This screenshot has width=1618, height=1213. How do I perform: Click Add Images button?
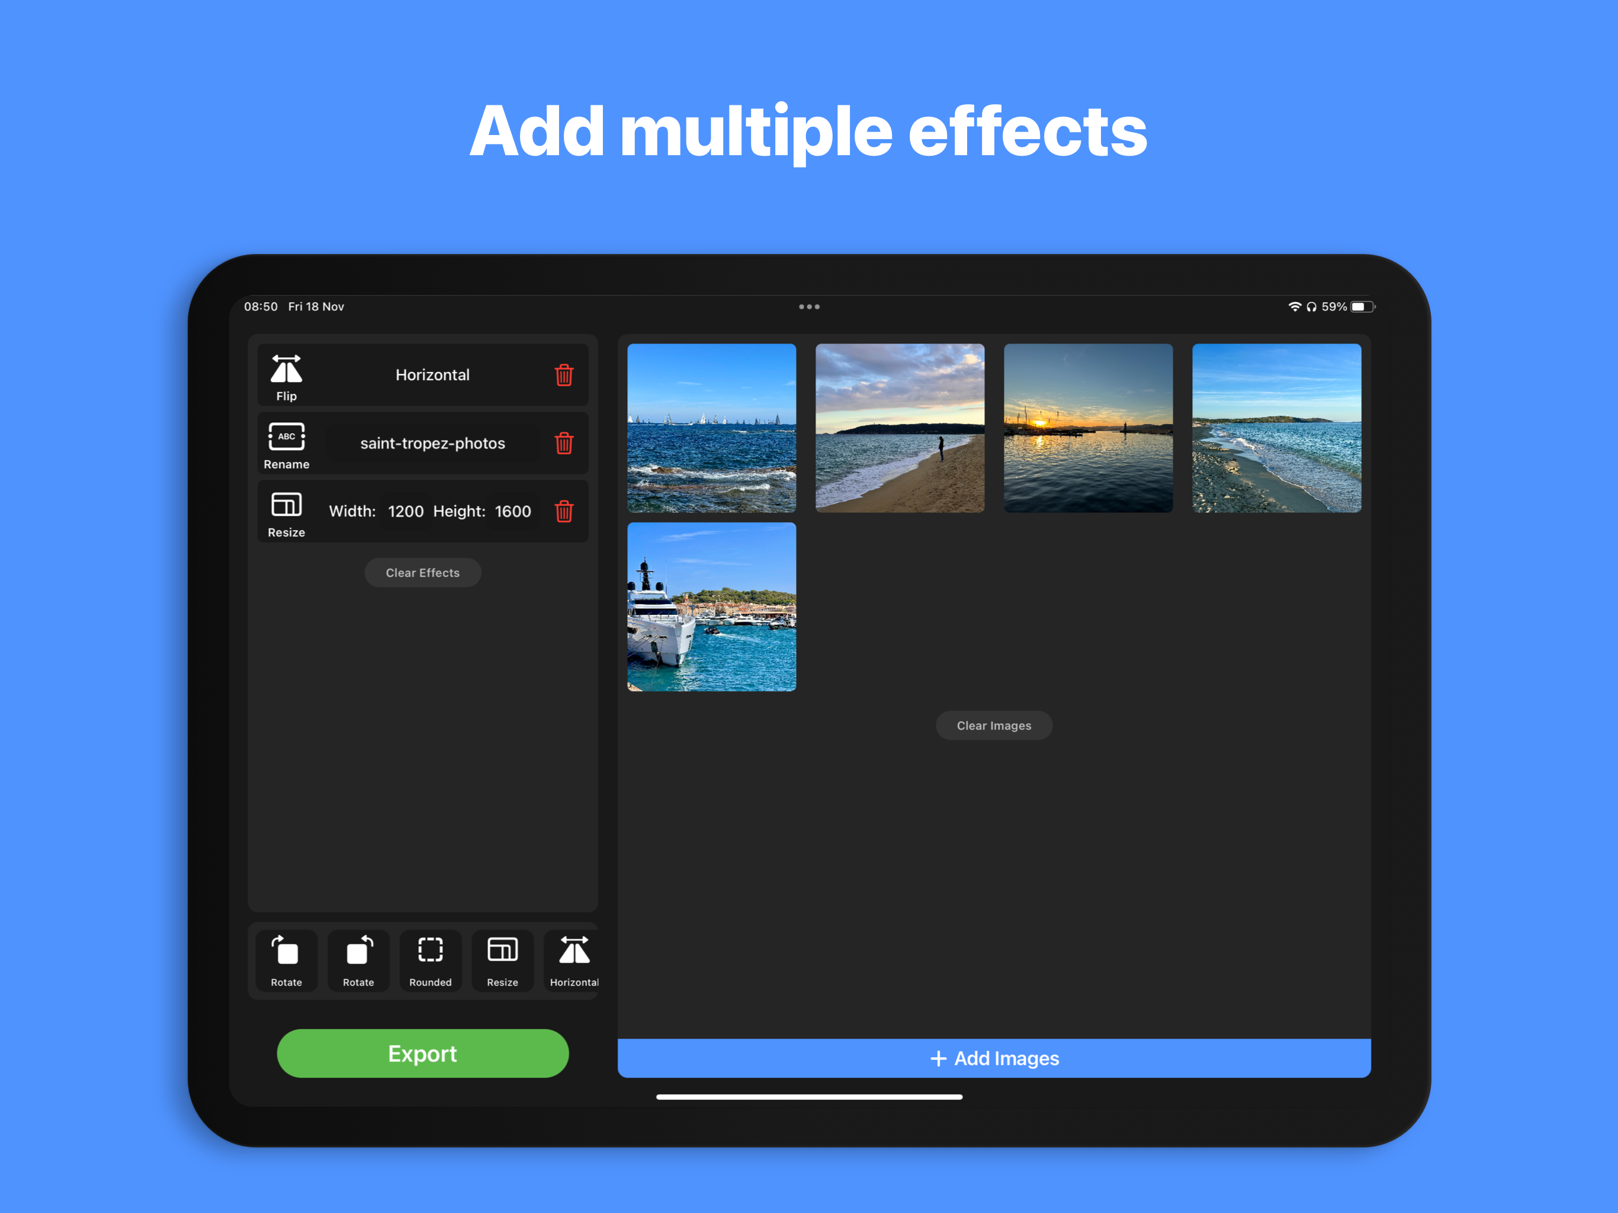994,1058
